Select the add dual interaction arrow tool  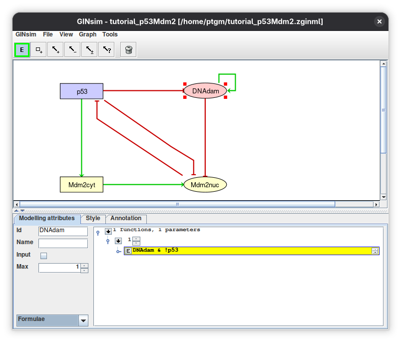(89, 50)
